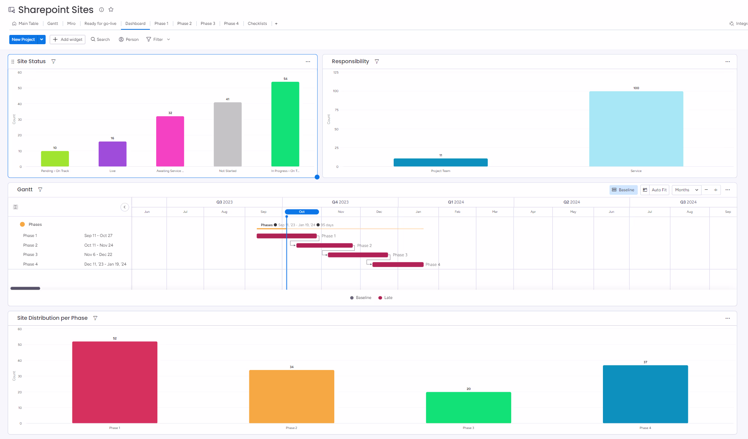This screenshot has width=748, height=439.
Task: Click the Phase 1 Gantt bar
Action: [x=287, y=236]
